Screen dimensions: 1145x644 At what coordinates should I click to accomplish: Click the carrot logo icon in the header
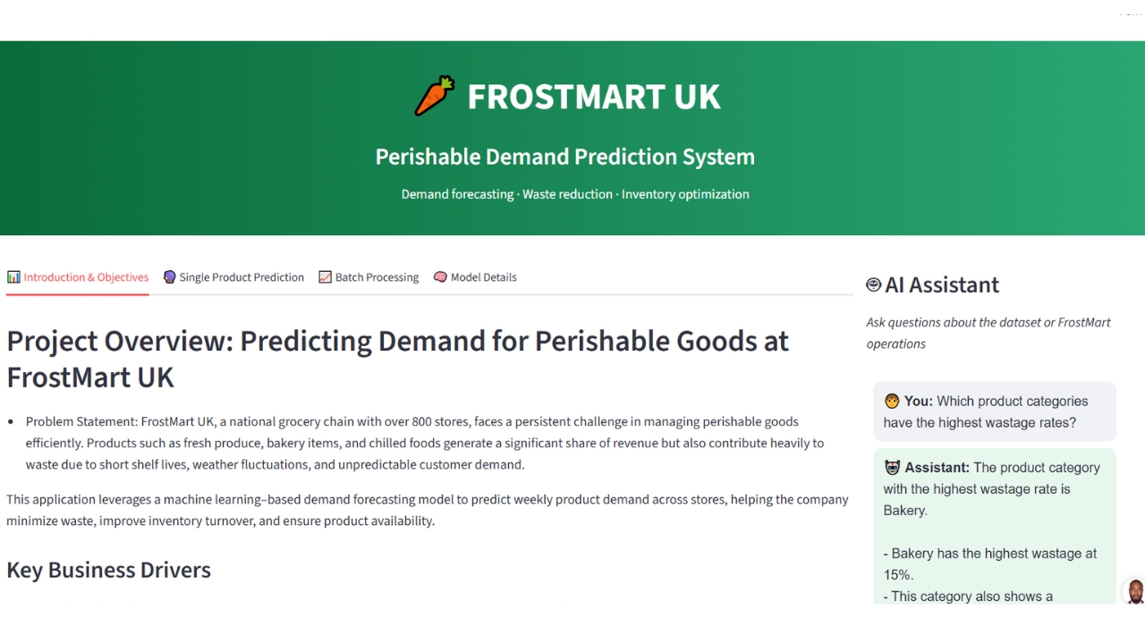[x=435, y=96]
